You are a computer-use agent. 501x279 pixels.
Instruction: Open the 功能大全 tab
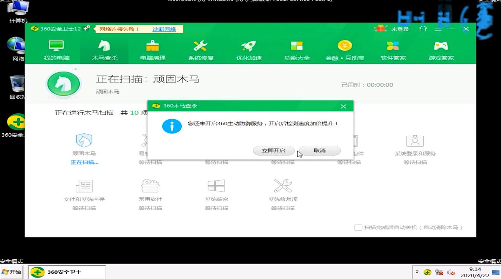pos(297,50)
